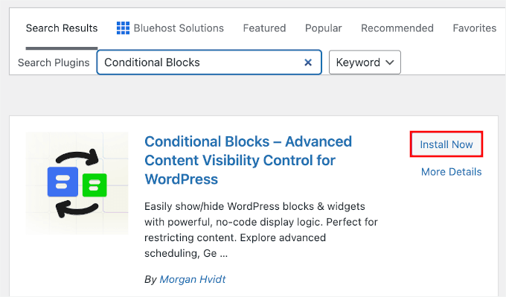Open the Conditional Blocks plugin icon thumbnail
This screenshot has width=506, height=297.
pyautogui.click(x=77, y=183)
